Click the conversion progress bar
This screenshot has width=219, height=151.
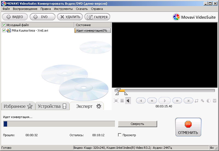(59, 124)
